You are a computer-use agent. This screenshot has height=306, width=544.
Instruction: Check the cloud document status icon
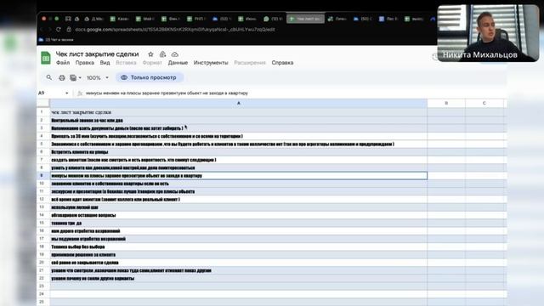[175, 54]
